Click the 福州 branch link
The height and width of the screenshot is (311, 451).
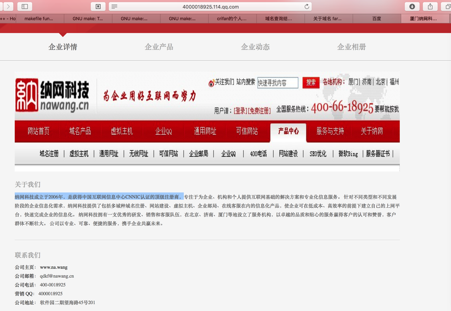pos(394,82)
